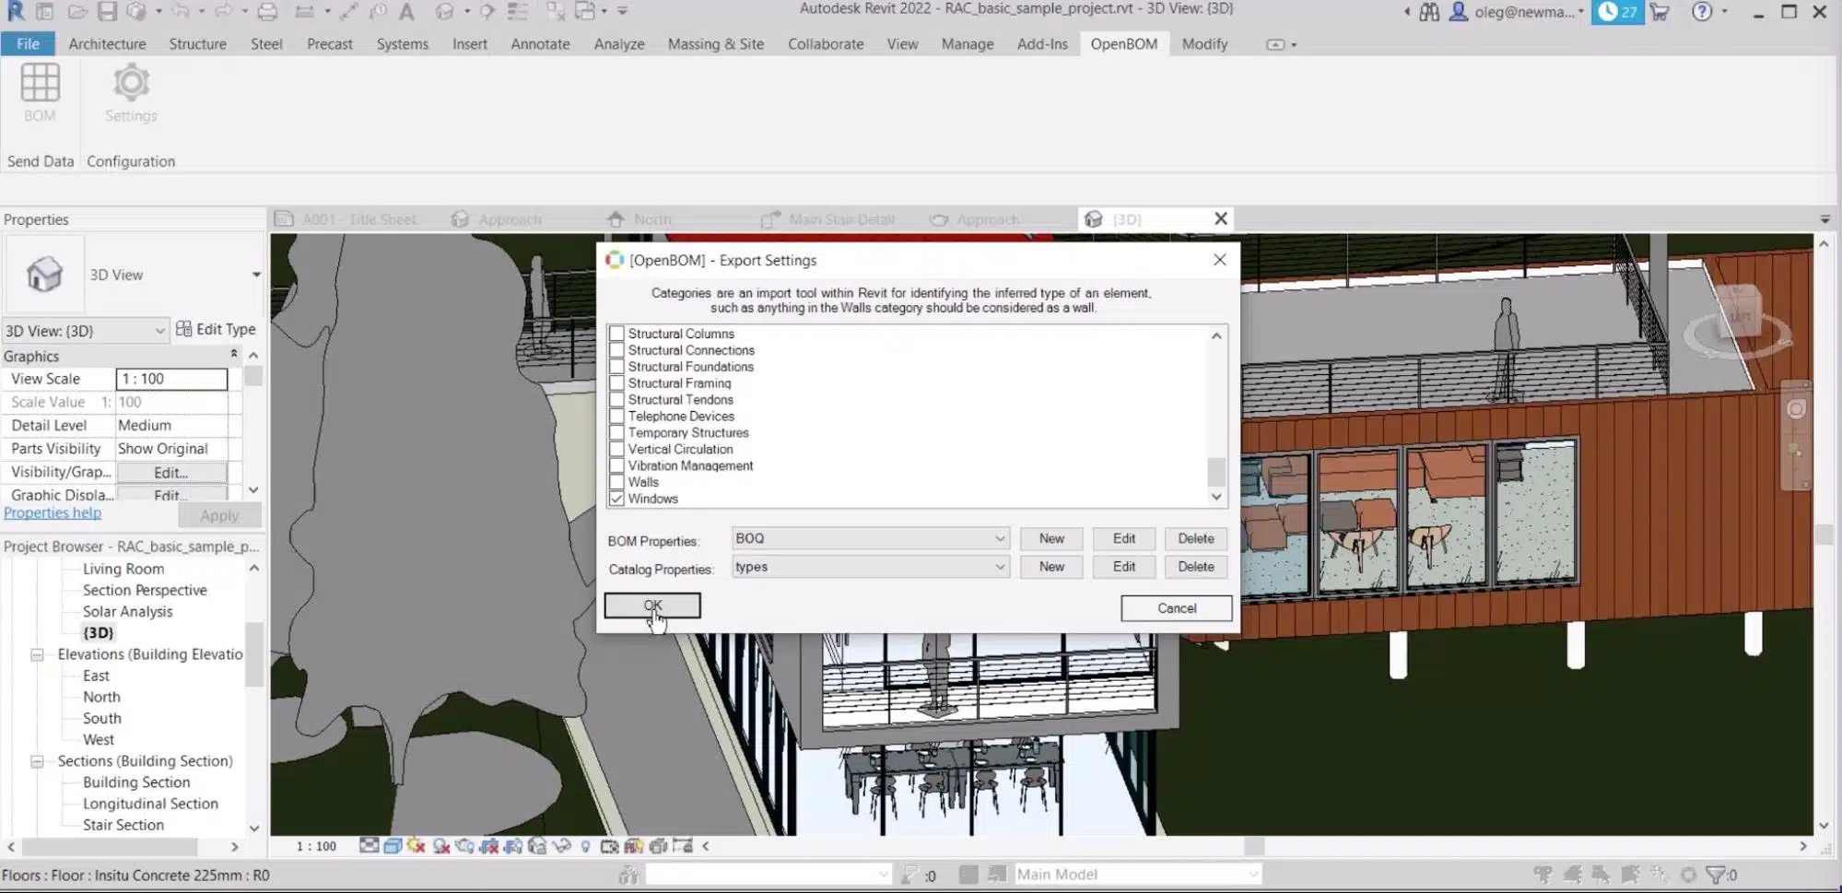Open the Autodesk App Store cart icon
Screen dimensions: 1842x893
[x=1660, y=12]
